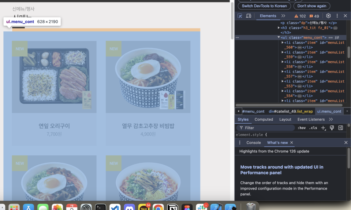
Task: Open row actions dots beside ul menu_cont
Action: [237, 38]
